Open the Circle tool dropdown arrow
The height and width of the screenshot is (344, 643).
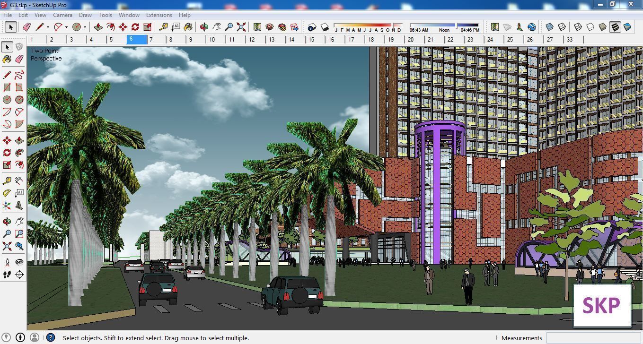pos(85,27)
